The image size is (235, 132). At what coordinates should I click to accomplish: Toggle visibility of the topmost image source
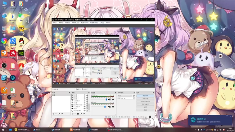click(x=85, y=95)
